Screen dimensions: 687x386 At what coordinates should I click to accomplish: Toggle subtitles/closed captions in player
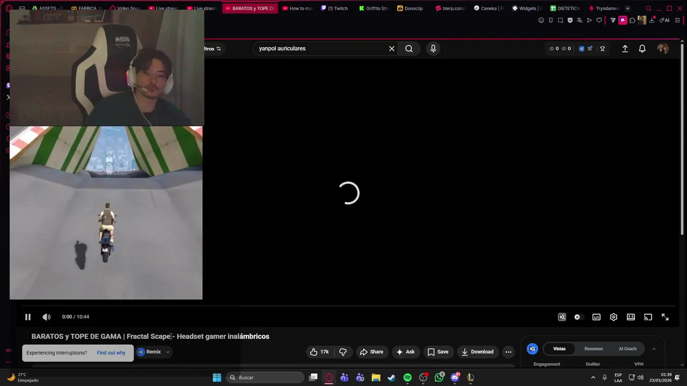point(596,317)
